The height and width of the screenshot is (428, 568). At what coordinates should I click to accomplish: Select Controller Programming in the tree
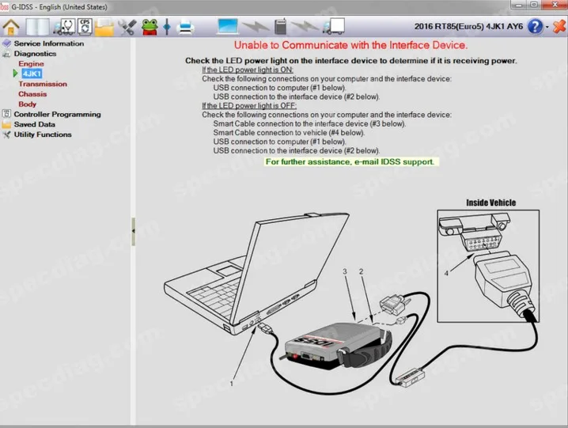point(57,115)
